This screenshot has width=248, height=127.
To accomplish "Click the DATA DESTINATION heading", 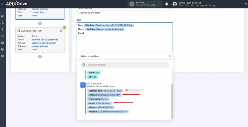I will (31, 31).
